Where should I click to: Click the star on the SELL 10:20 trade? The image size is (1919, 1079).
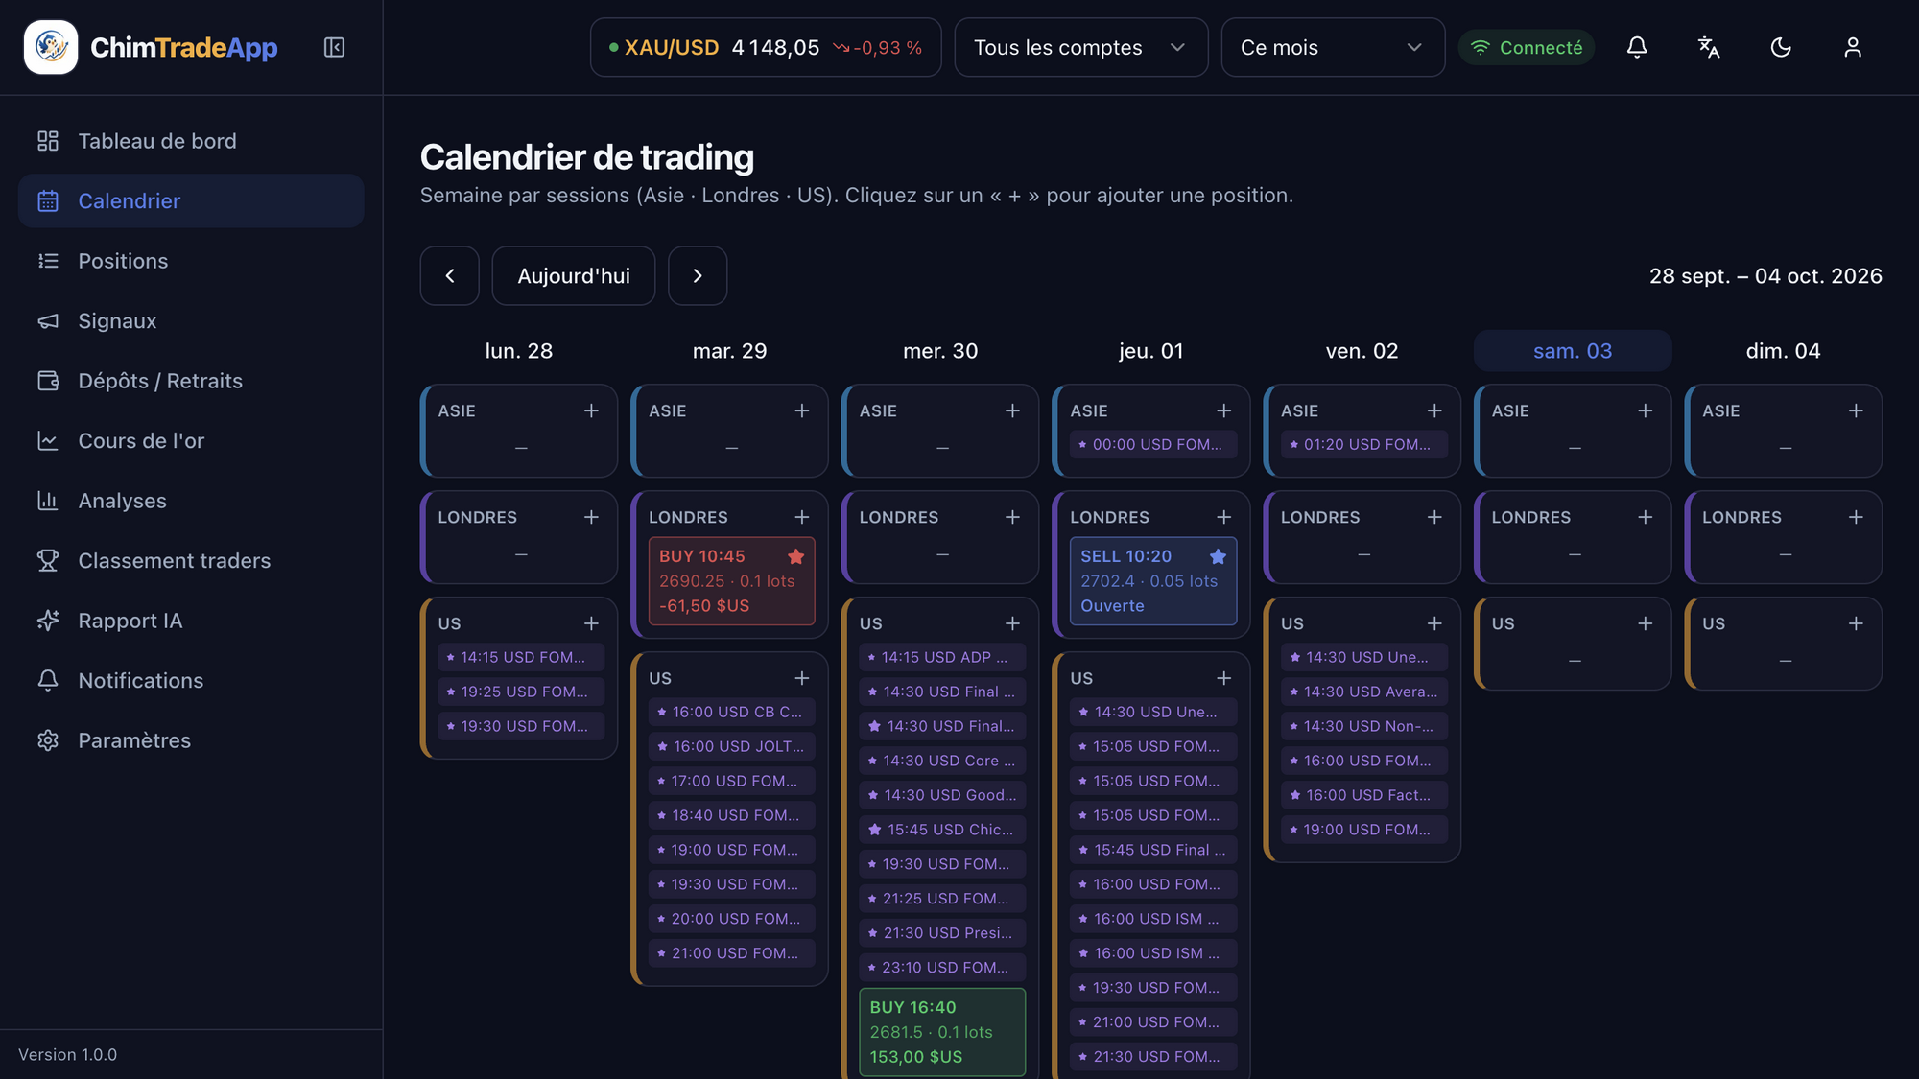(1218, 556)
